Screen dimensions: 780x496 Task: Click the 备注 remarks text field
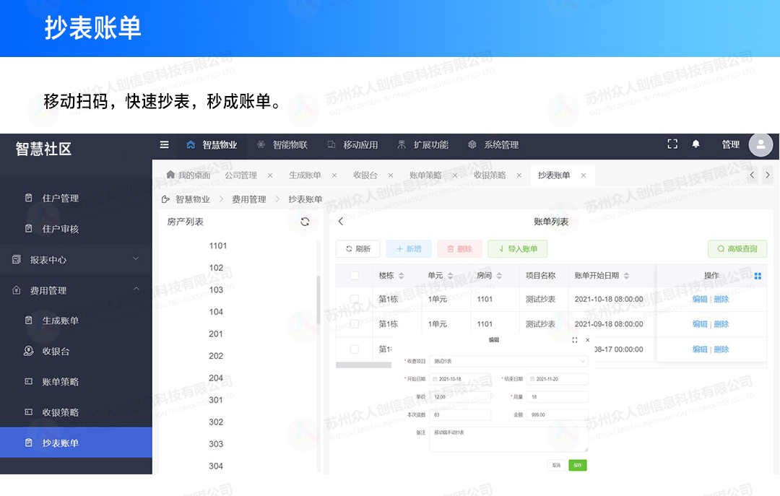click(508, 439)
